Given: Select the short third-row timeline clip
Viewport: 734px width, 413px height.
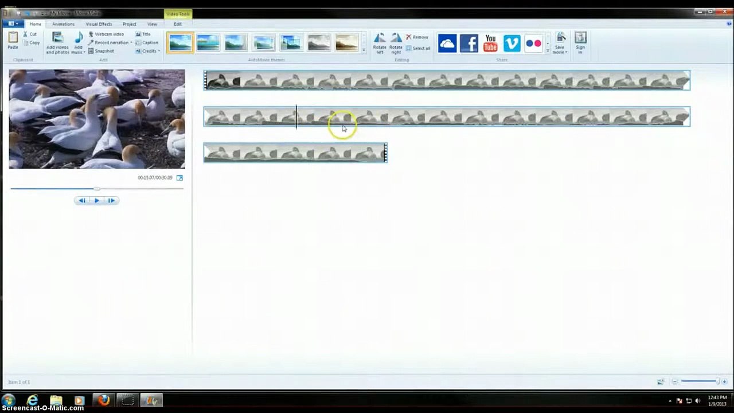Looking at the screenshot, I should coord(295,153).
